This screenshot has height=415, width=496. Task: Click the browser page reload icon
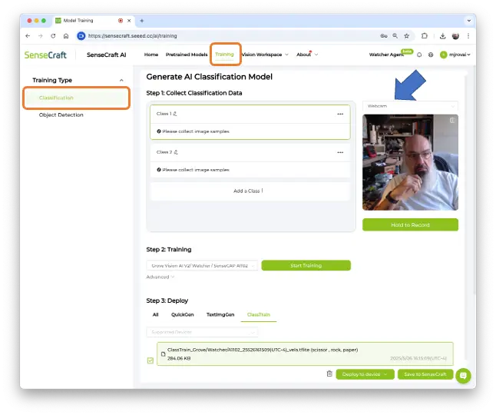pos(53,35)
